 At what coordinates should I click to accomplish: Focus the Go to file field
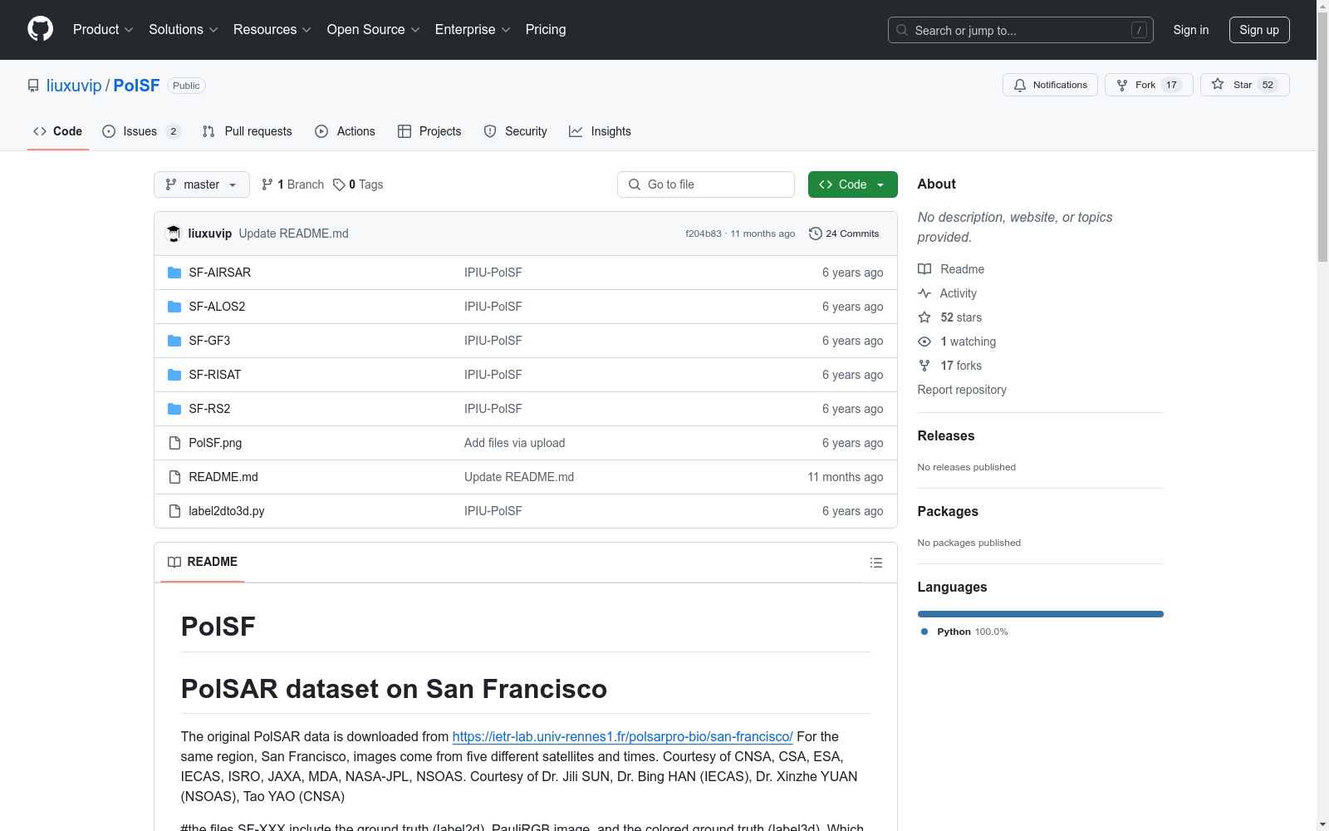pos(706,184)
